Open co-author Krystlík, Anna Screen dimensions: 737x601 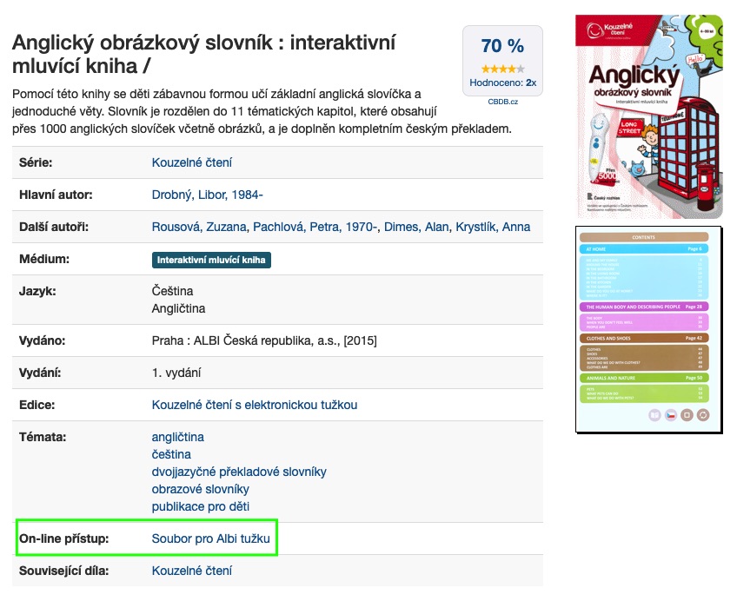(493, 227)
